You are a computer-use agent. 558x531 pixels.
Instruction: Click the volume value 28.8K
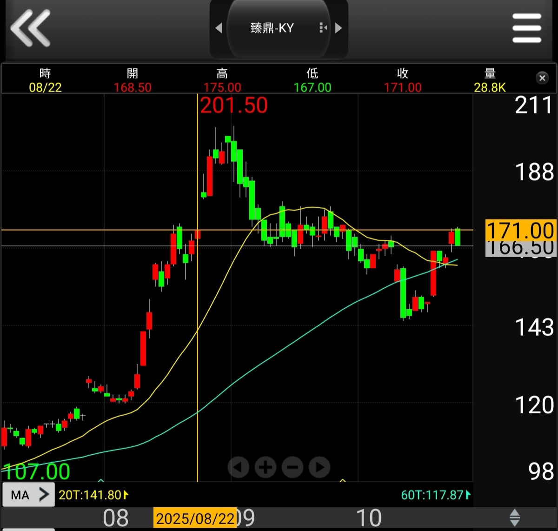pyautogui.click(x=490, y=87)
